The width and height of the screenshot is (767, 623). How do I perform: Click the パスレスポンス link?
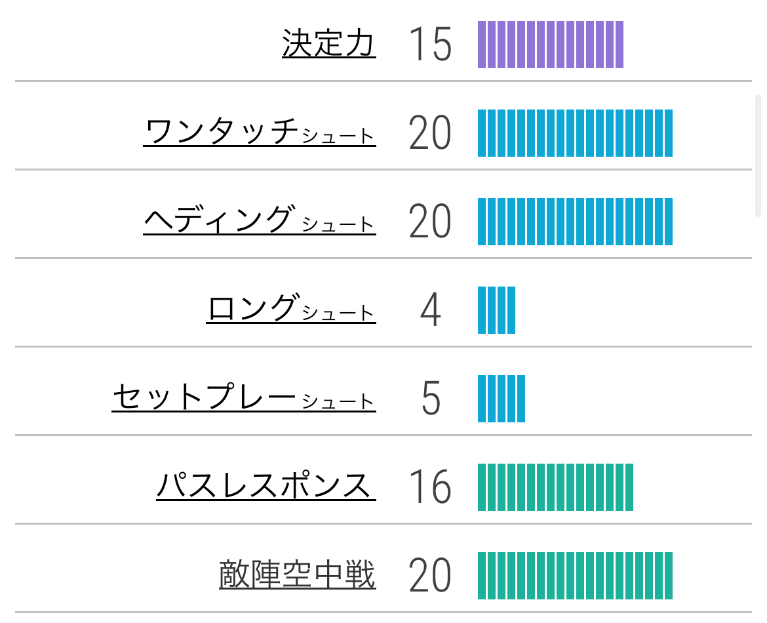coord(266,486)
